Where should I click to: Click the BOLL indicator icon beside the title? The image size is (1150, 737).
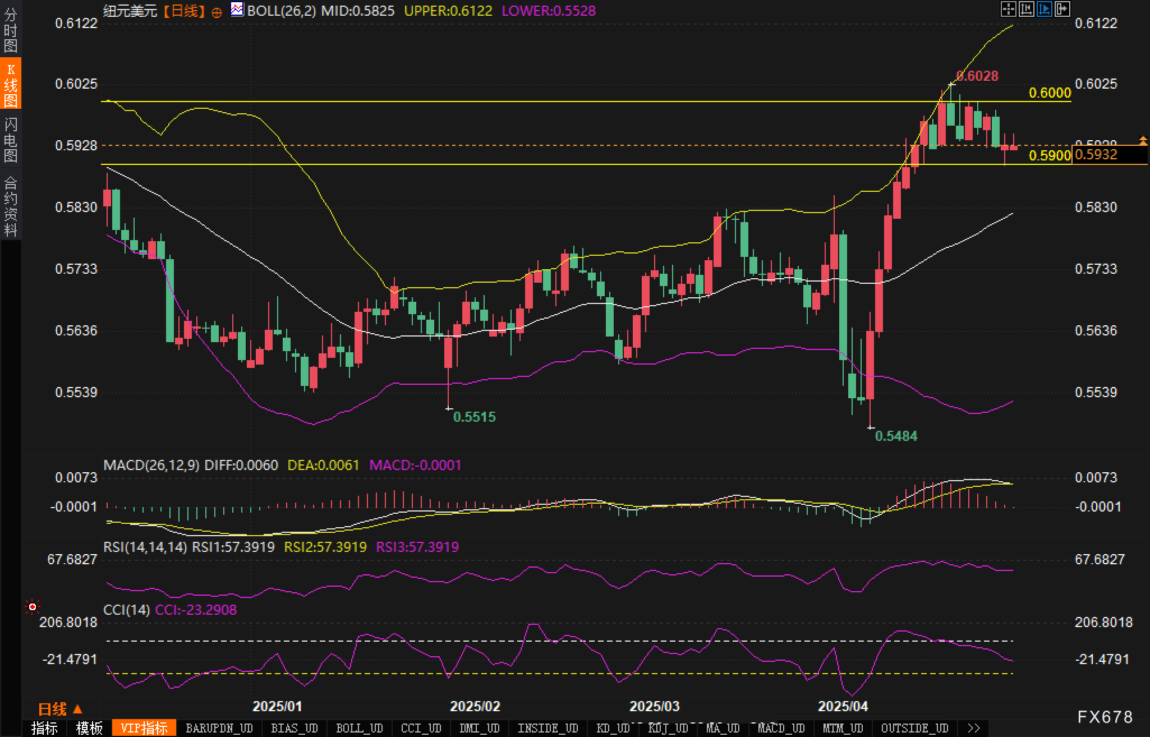coord(237,10)
